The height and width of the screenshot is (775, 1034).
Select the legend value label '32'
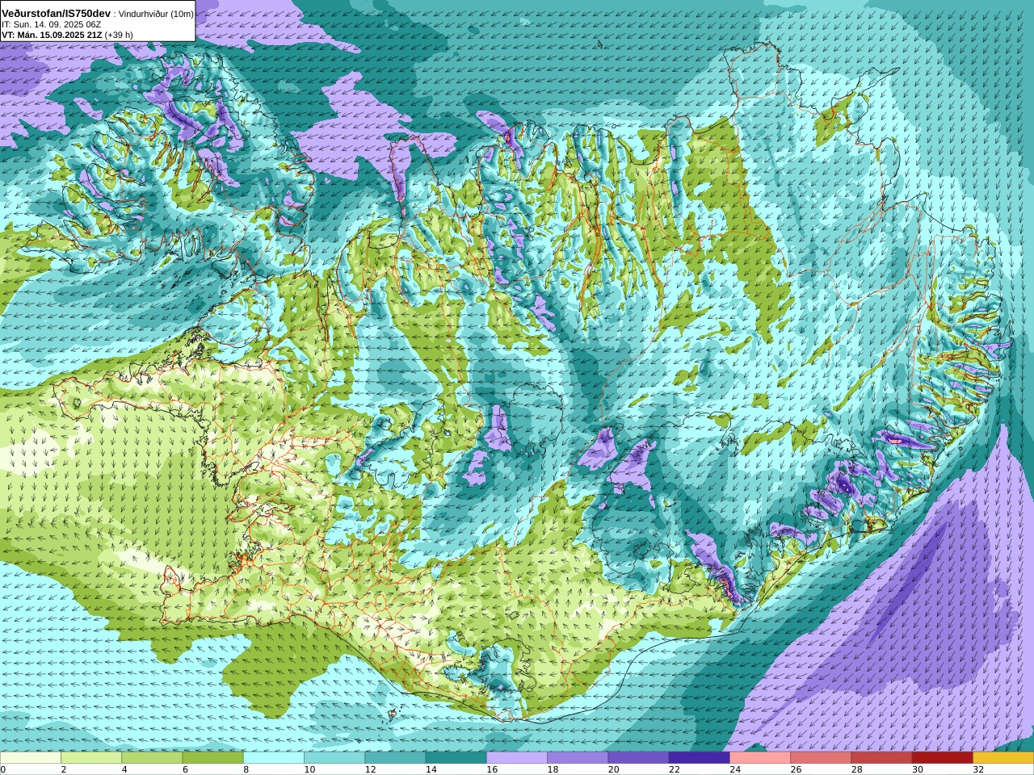click(978, 769)
